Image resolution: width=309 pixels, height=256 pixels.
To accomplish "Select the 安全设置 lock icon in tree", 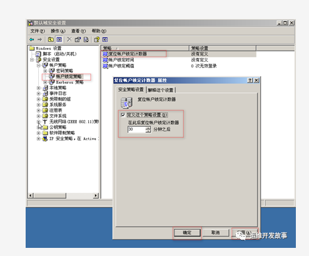I will coord(39,60).
